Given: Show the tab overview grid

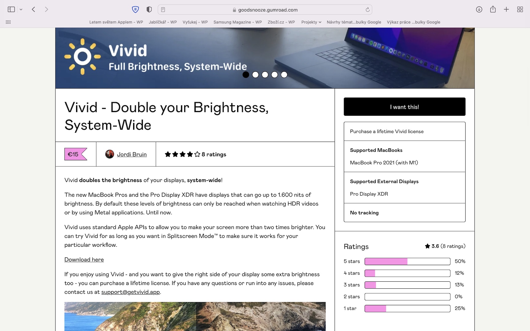Looking at the screenshot, I should [520, 10].
